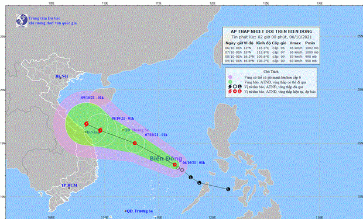Image resolution: width=363 pixels, height=219 pixels.
Task: Click the 06/10-01h row in forecast table
Action: pyautogui.click(x=272, y=48)
